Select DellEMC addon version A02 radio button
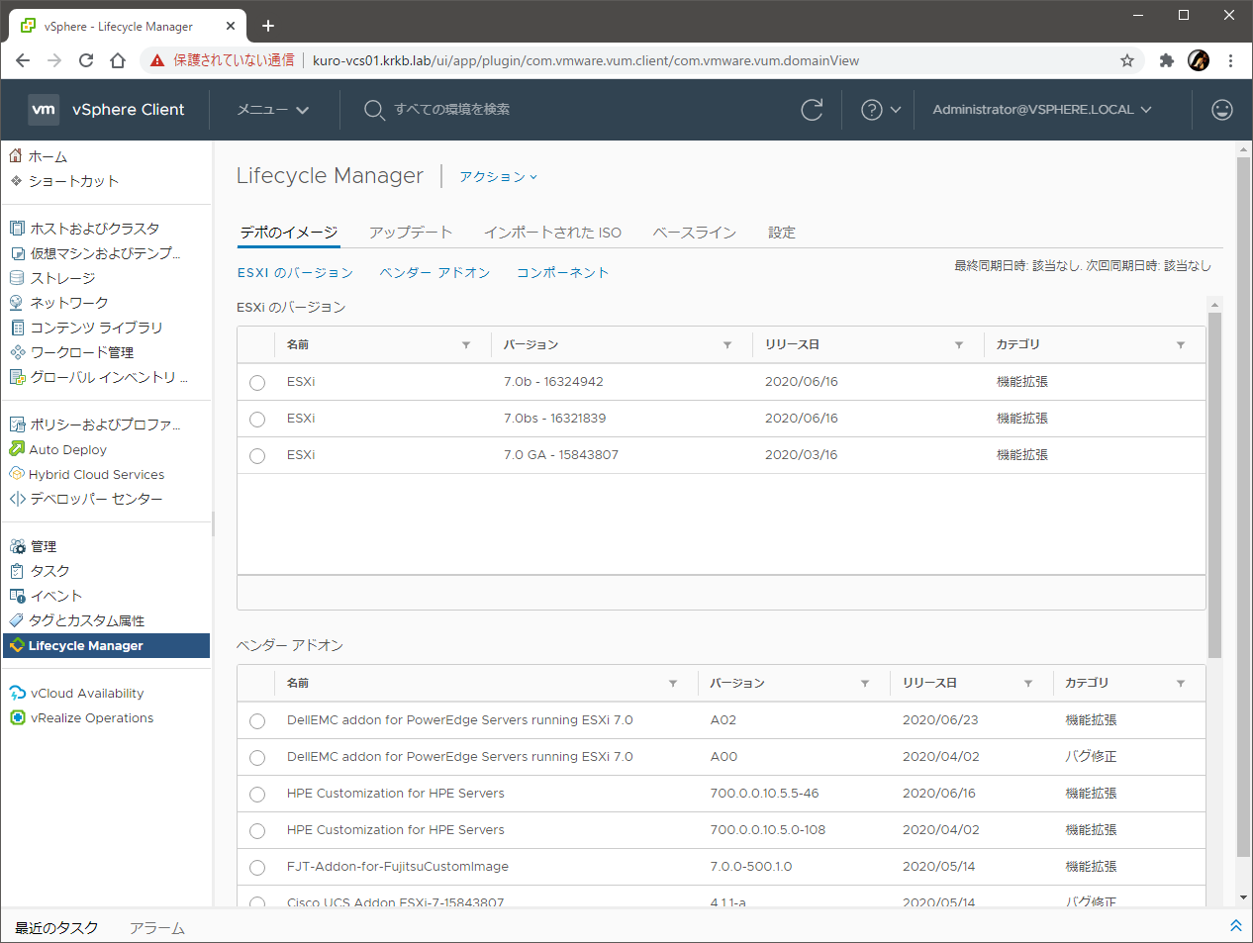1253x943 pixels. pos(257,721)
